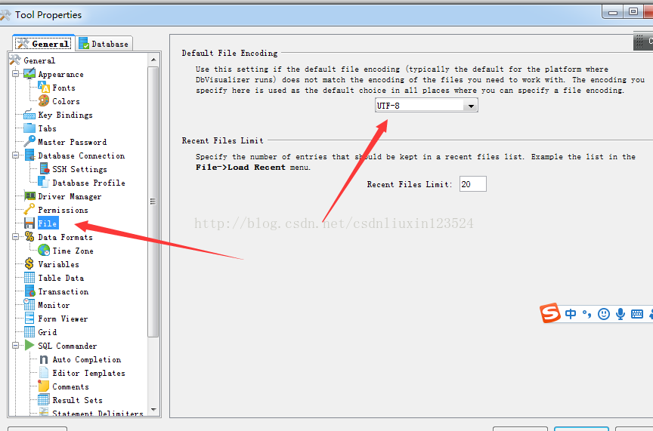Click the File floppy disk icon
Viewport: 653px width, 431px height.
[x=29, y=223]
